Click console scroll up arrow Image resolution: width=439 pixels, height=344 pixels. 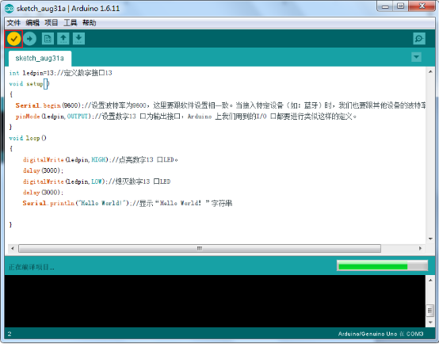click(x=430, y=281)
